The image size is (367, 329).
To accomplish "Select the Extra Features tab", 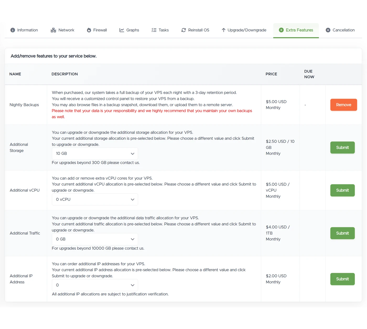I will pos(296,30).
